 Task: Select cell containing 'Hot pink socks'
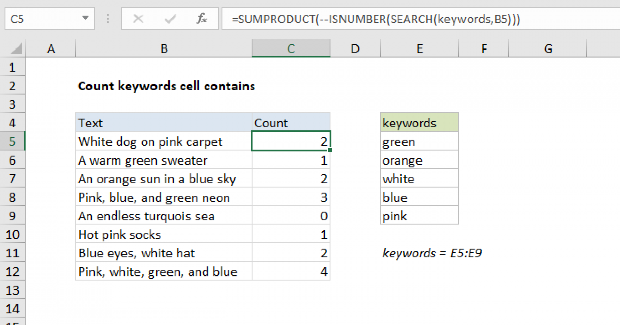(x=164, y=235)
